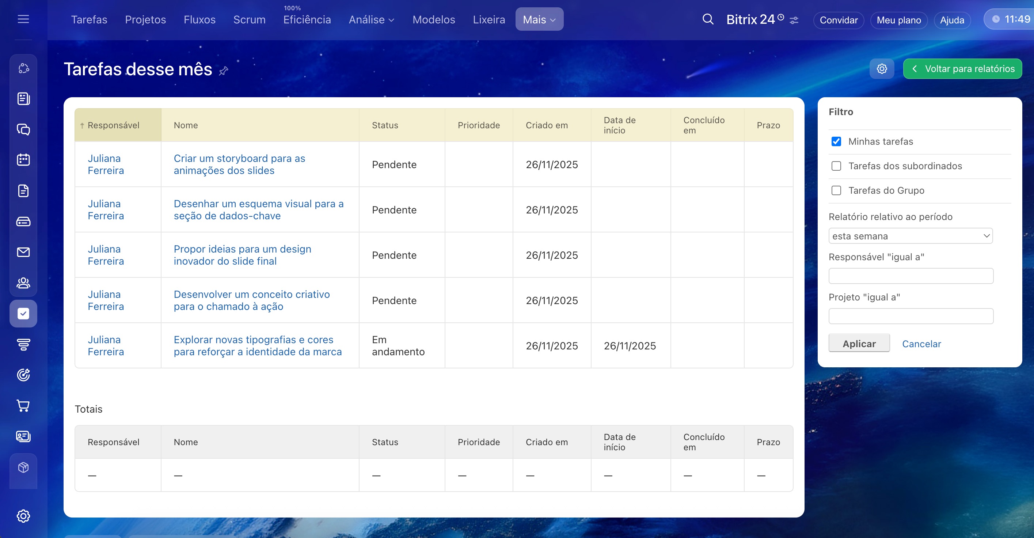Check the Tarefas do Grupo option
Viewport: 1034px width, 538px height.
point(836,190)
